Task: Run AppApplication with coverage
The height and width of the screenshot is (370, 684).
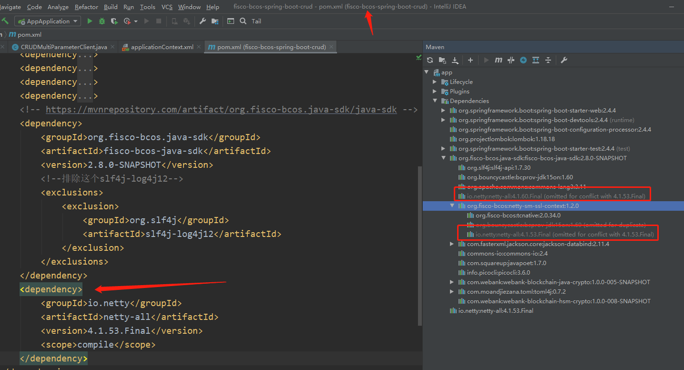Action: (114, 21)
